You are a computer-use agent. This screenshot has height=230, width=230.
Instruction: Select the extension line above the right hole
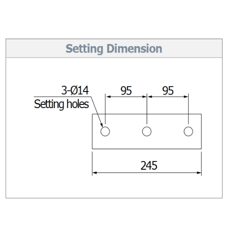pyautogui.click(x=188, y=109)
